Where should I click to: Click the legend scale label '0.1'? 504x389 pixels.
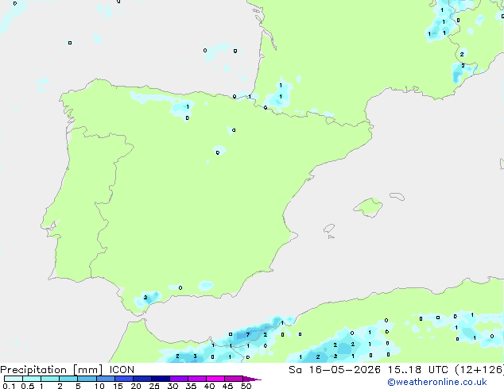(x=9, y=386)
